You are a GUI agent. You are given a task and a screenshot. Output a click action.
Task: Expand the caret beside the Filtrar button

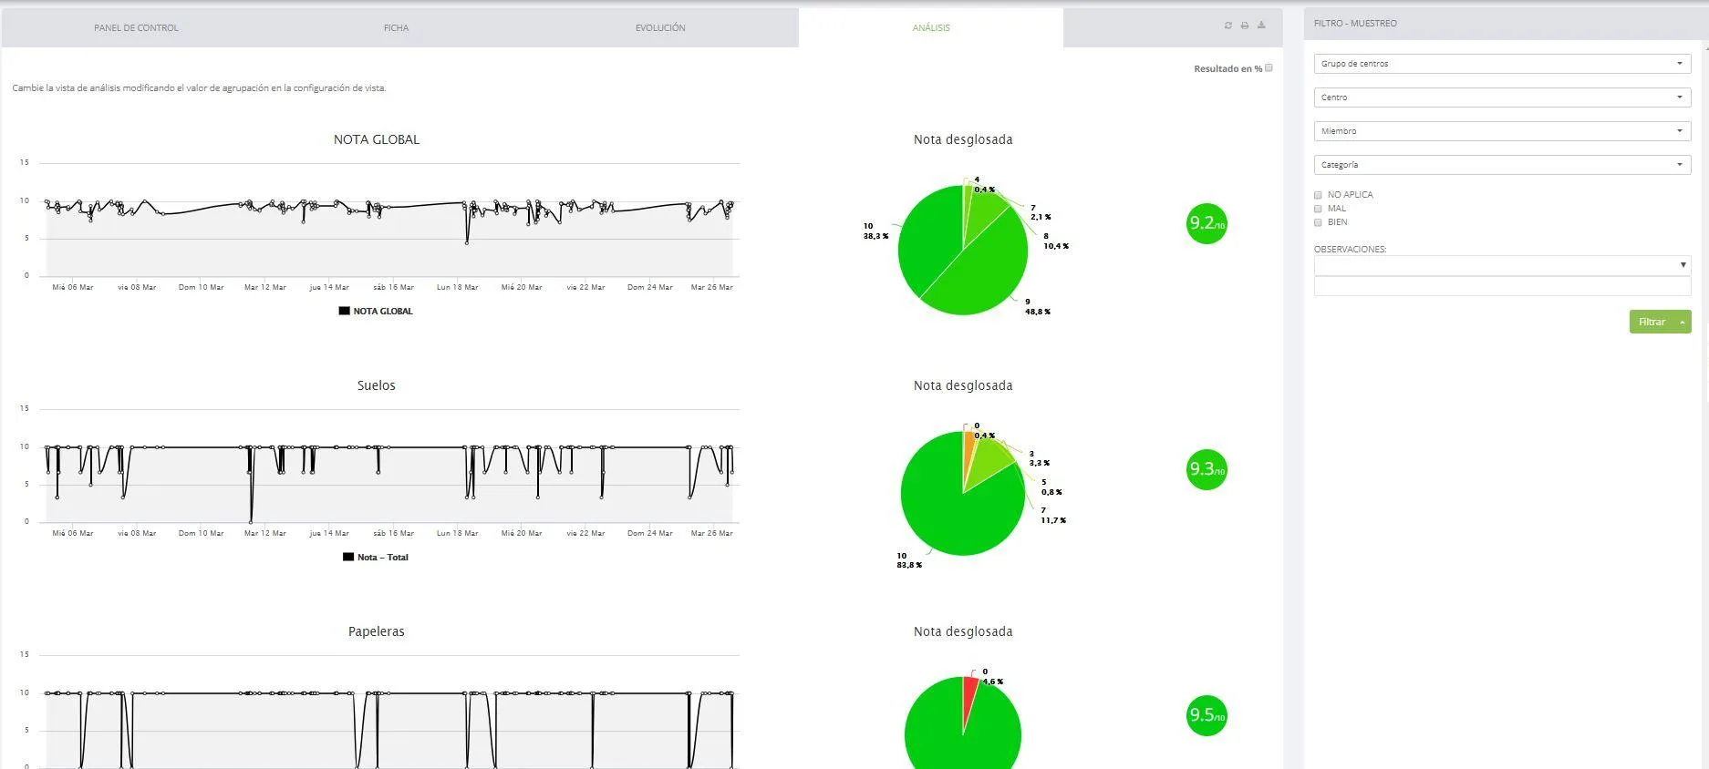coord(1682,322)
